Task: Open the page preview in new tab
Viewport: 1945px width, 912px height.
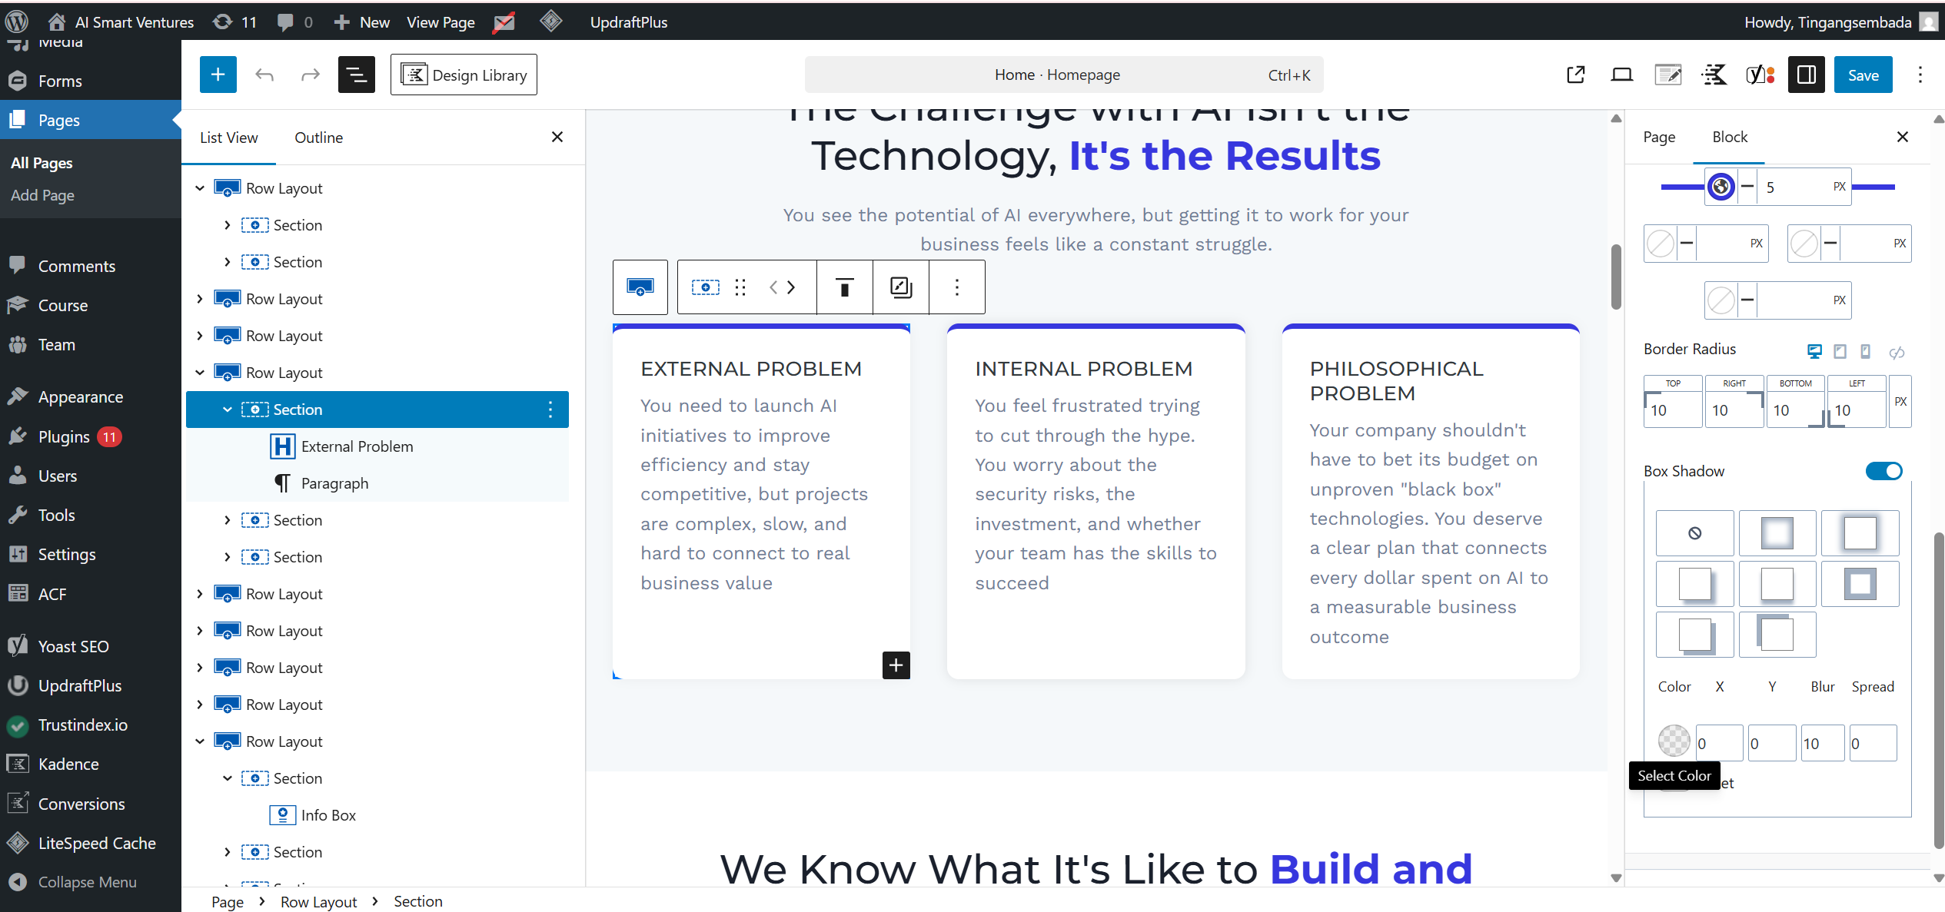Action: point(1575,75)
